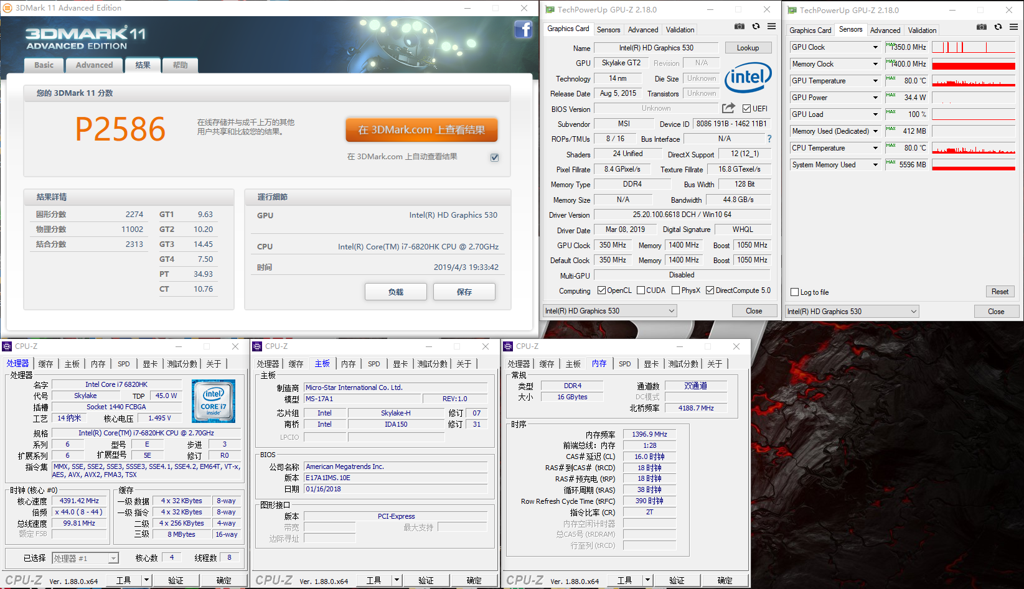The width and height of the screenshot is (1024, 589).
Task: Click the 核心速度 value 4391.42 MHz
Action: click(x=79, y=501)
